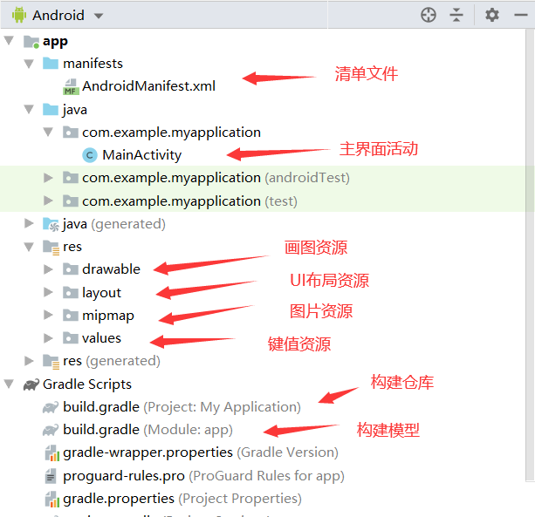Click the app module folder icon
535x517 pixels.
(x=31, y=42)
